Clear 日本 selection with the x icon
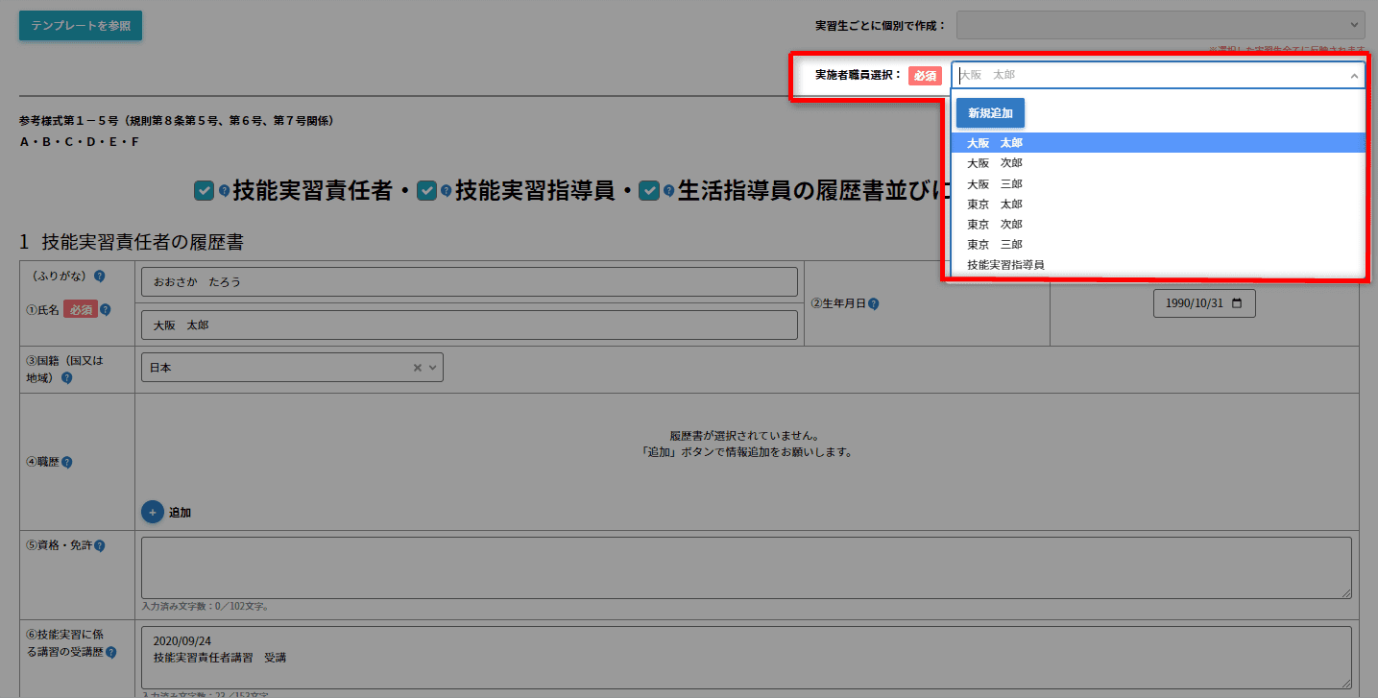 coord(418,368)
